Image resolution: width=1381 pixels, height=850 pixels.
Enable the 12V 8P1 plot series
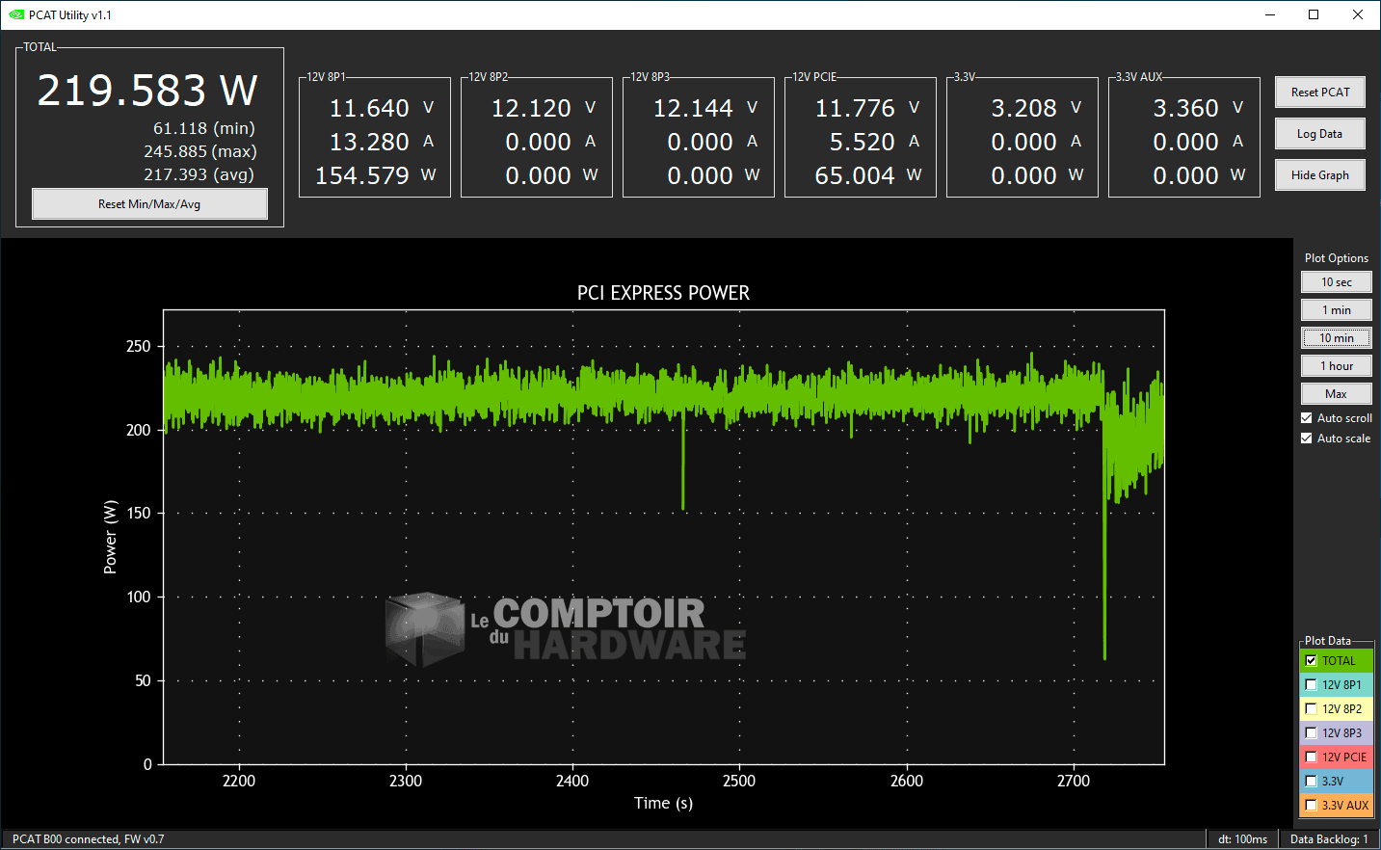click(1311, 685)
